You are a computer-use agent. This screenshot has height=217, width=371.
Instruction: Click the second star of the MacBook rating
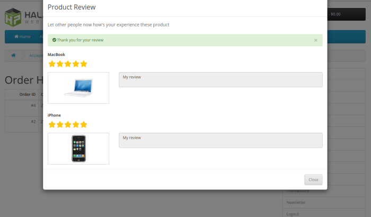point(60,64)
